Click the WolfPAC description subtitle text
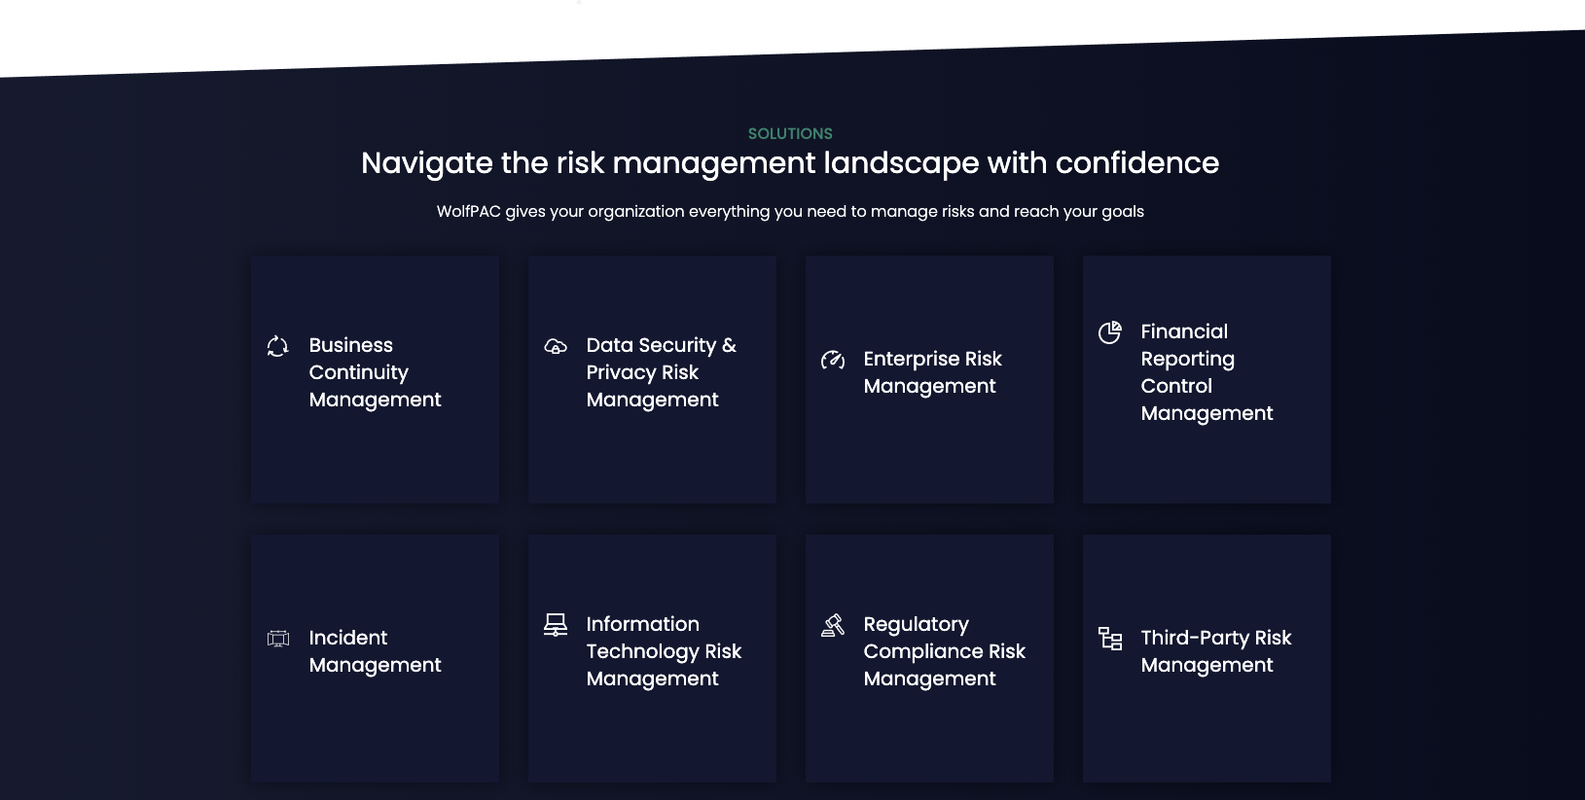1585x800 pixels. click(x=790, y=212)
